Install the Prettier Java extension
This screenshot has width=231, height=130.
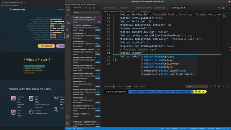tap(97, 87)
